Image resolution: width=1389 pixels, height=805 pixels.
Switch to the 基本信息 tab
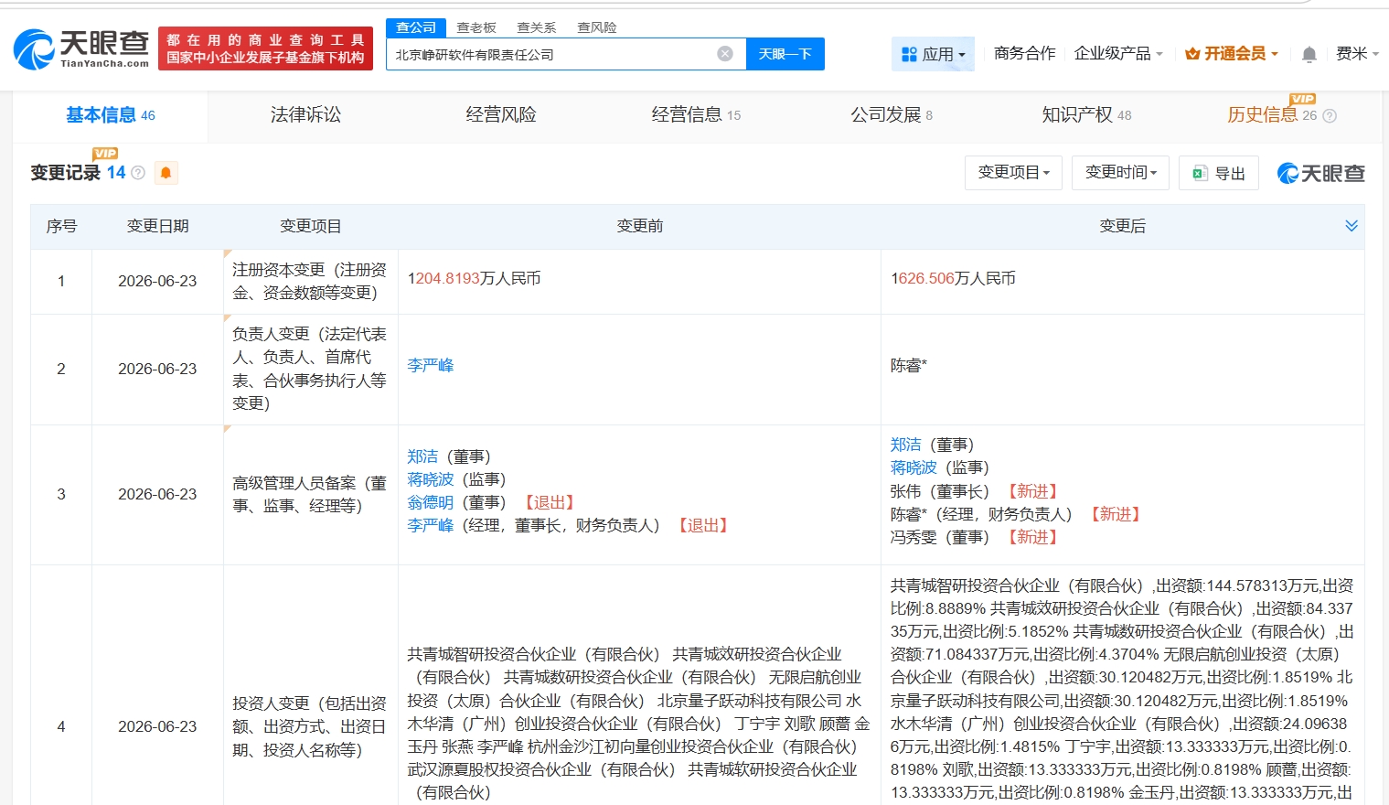[x=111, y=115]
